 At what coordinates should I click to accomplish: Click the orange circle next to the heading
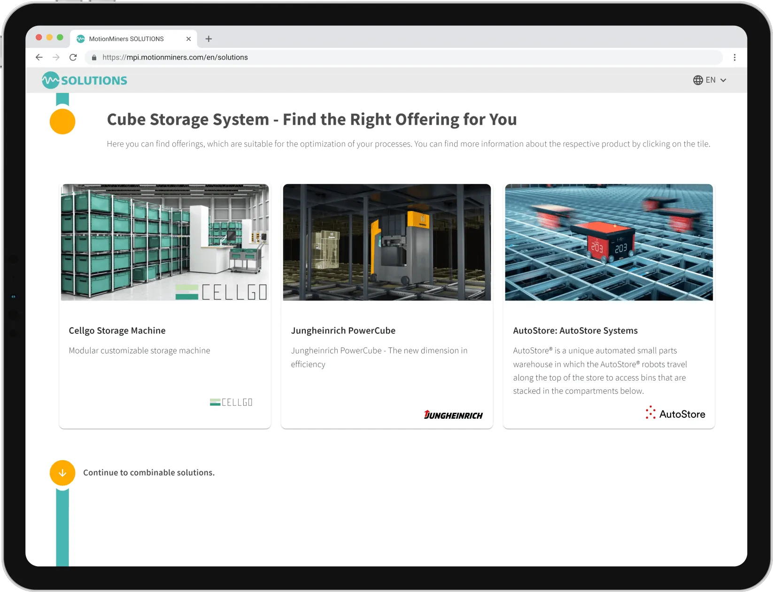click(62, 121)
